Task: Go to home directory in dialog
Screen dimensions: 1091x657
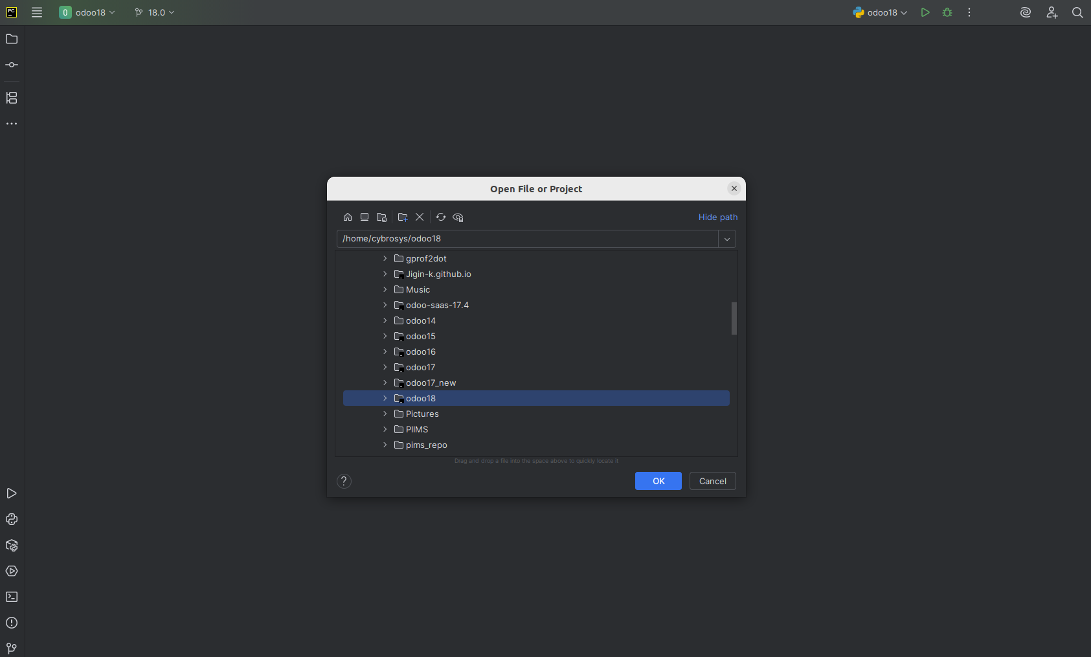Action: point(348,217)
